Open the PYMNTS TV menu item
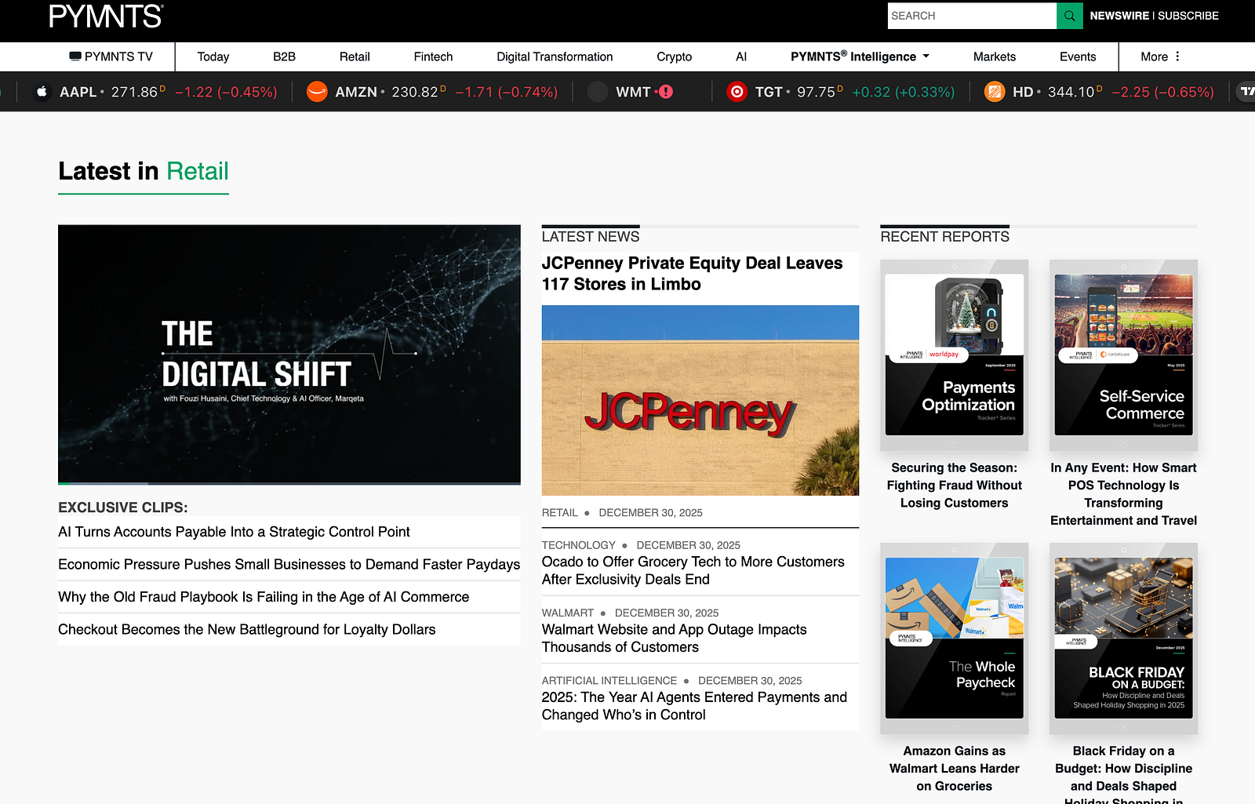Screen dimensions: 1255x804 click(x=111, y=56)
